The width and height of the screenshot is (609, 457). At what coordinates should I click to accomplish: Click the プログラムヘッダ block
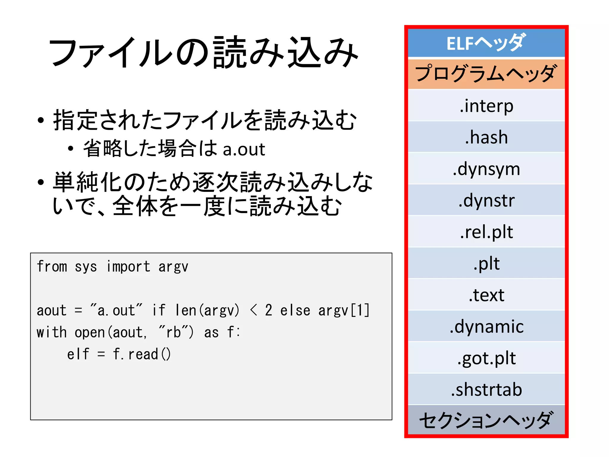486,74
